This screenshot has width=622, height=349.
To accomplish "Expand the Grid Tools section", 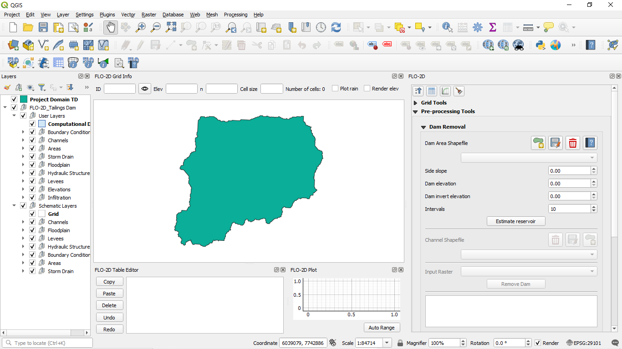I will click(x=416, y=103).
